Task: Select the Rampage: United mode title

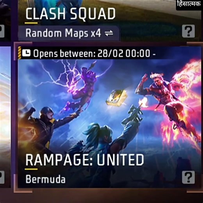Action: [85, 160]
